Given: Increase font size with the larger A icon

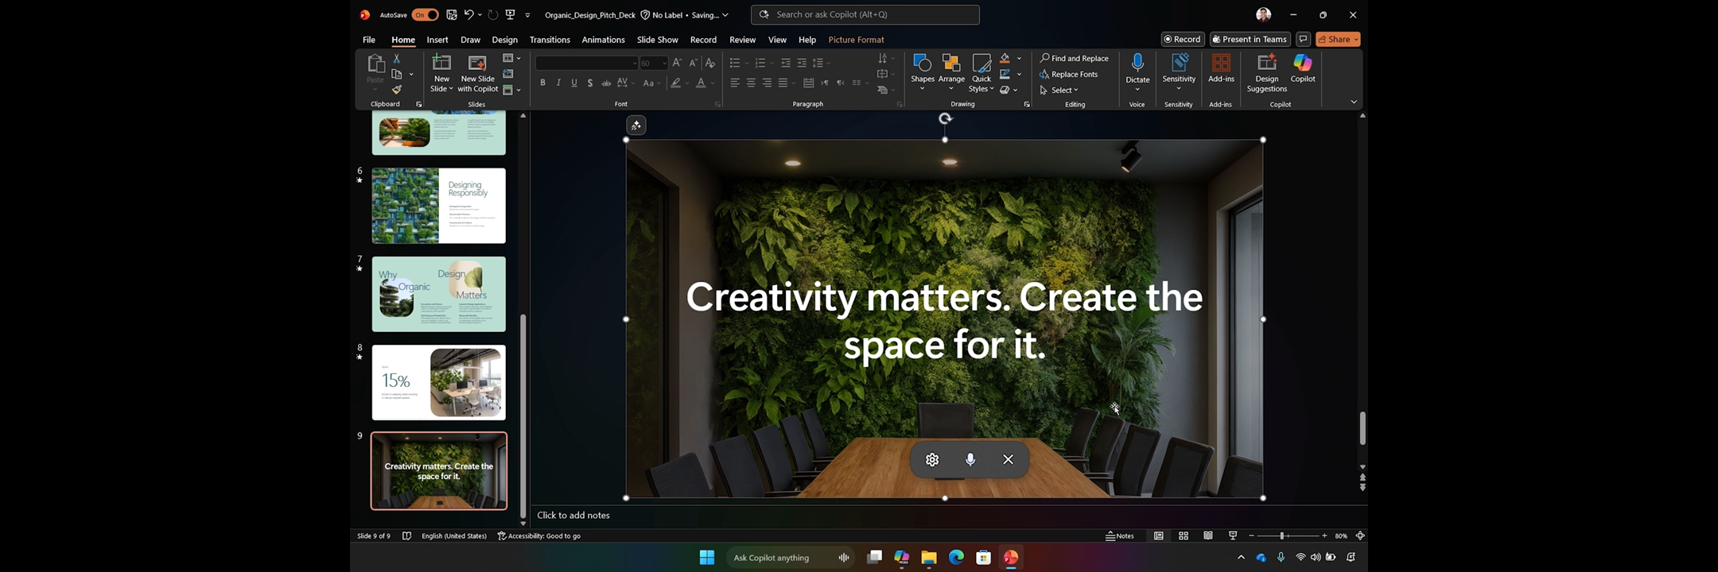Looking at the screenshot, I should [677, 63].
